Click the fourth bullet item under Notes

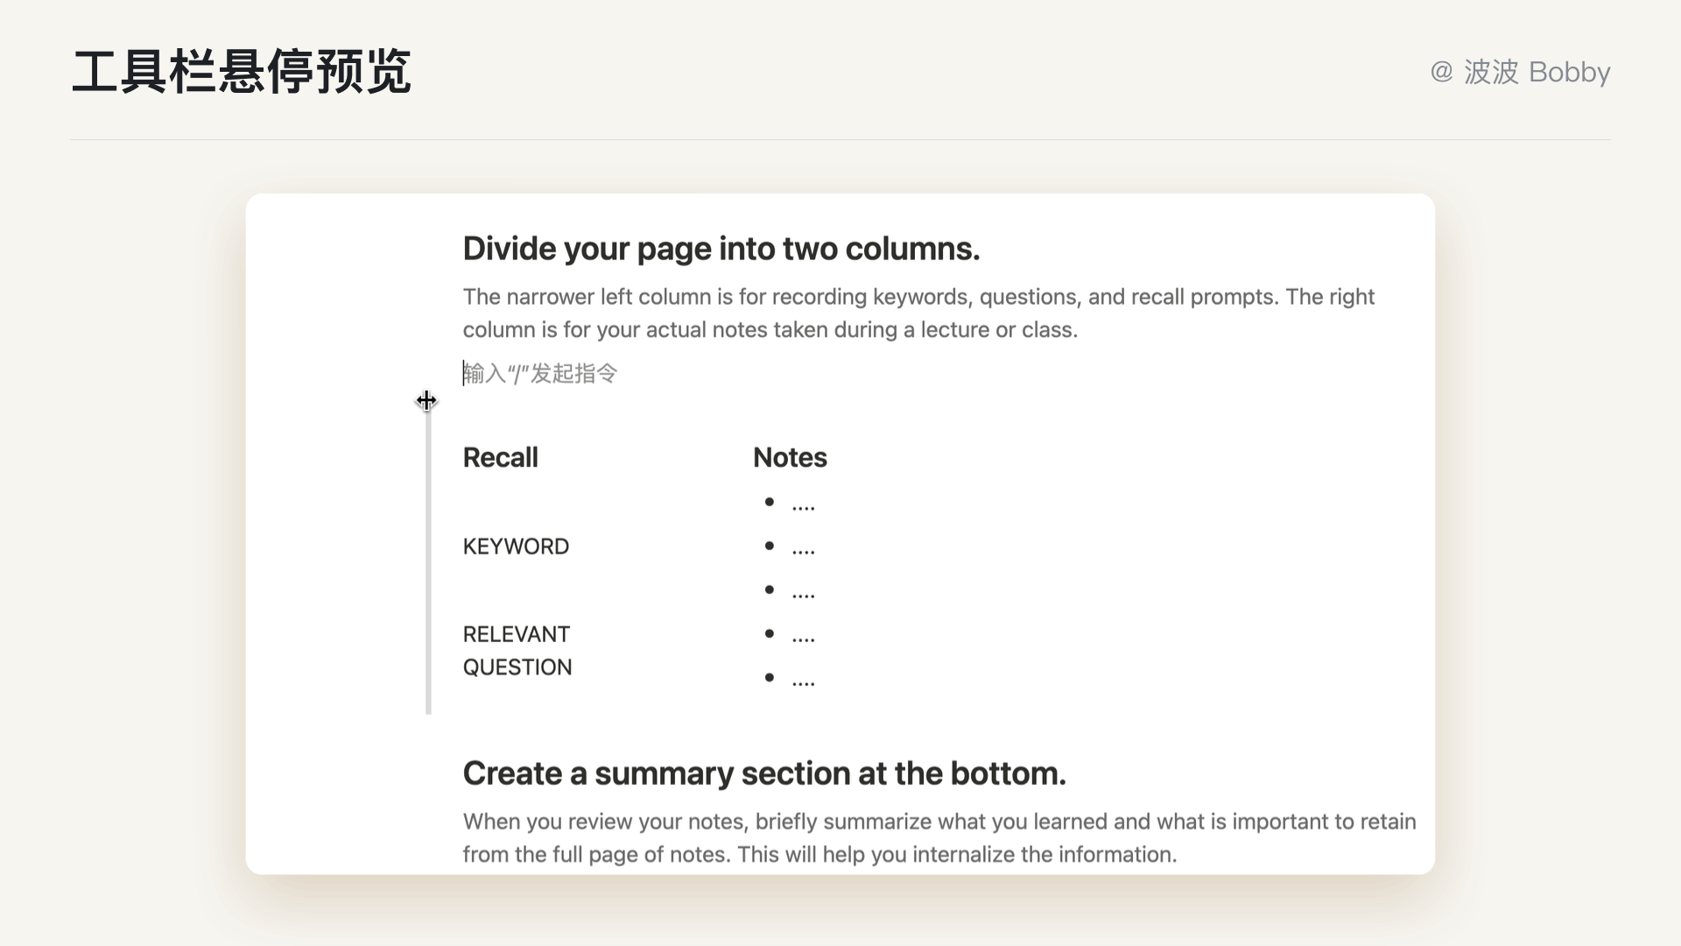pyautogui.click(x=803, y=635)
